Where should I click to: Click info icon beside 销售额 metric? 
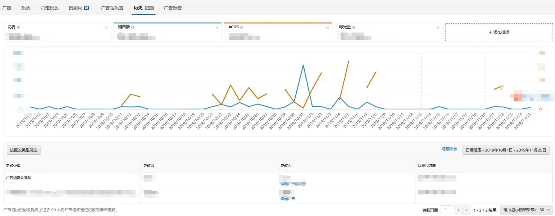point(133,27)
